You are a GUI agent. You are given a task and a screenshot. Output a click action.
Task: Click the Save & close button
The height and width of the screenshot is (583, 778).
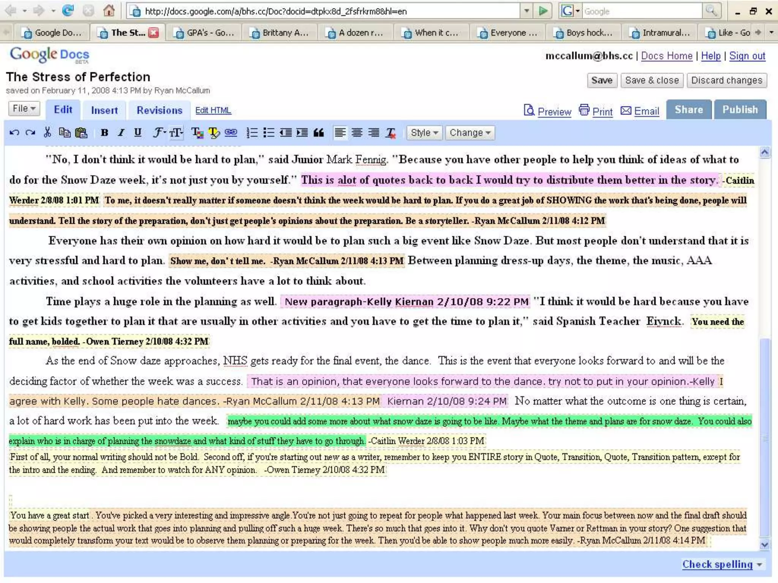point(651,80)
